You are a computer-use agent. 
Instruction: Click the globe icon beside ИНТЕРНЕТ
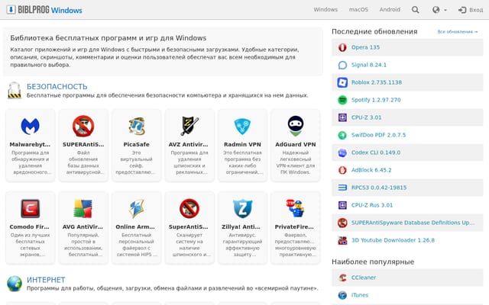(x=15, y=284)
